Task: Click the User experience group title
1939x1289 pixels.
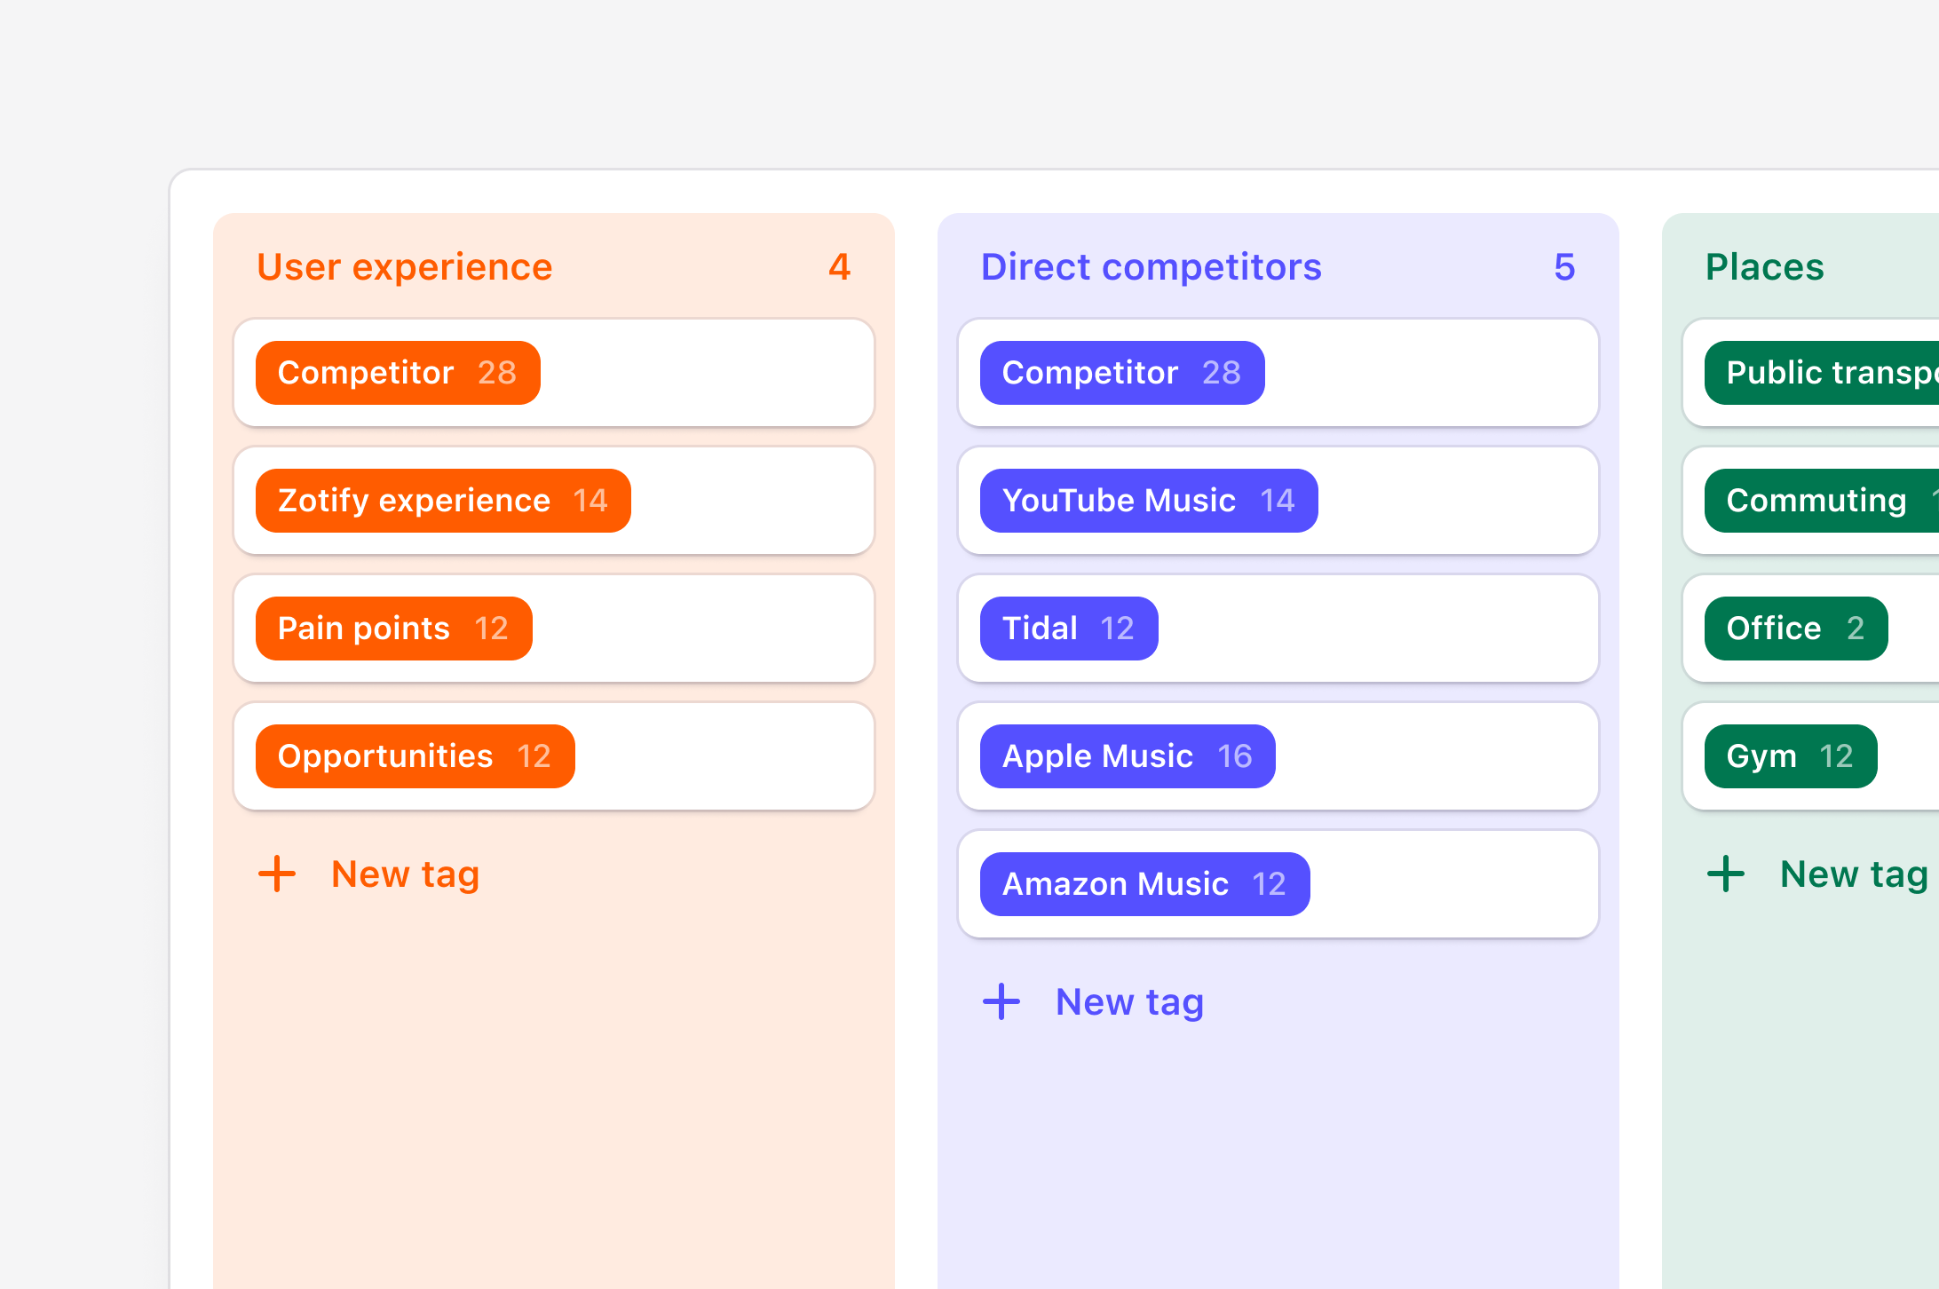Action: click(x=405, y=267)
